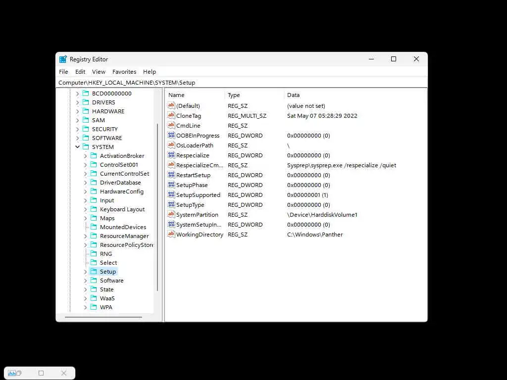Click the '0x00000001 (1)' data cell

tap(307, 195)
